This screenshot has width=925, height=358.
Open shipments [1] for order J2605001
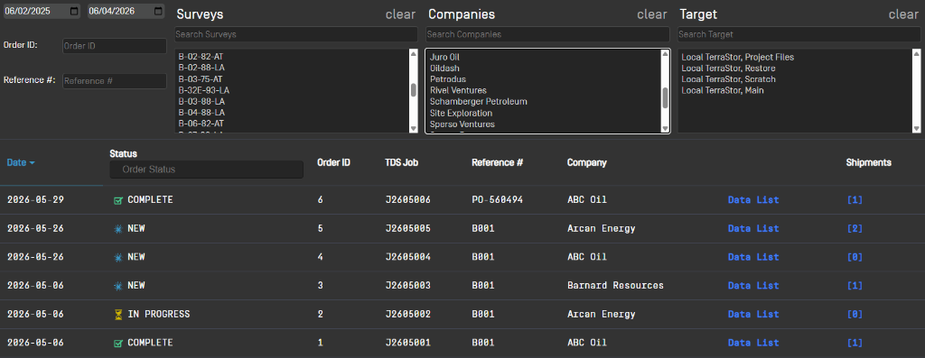pyautogui.click(x=855, y=343)
